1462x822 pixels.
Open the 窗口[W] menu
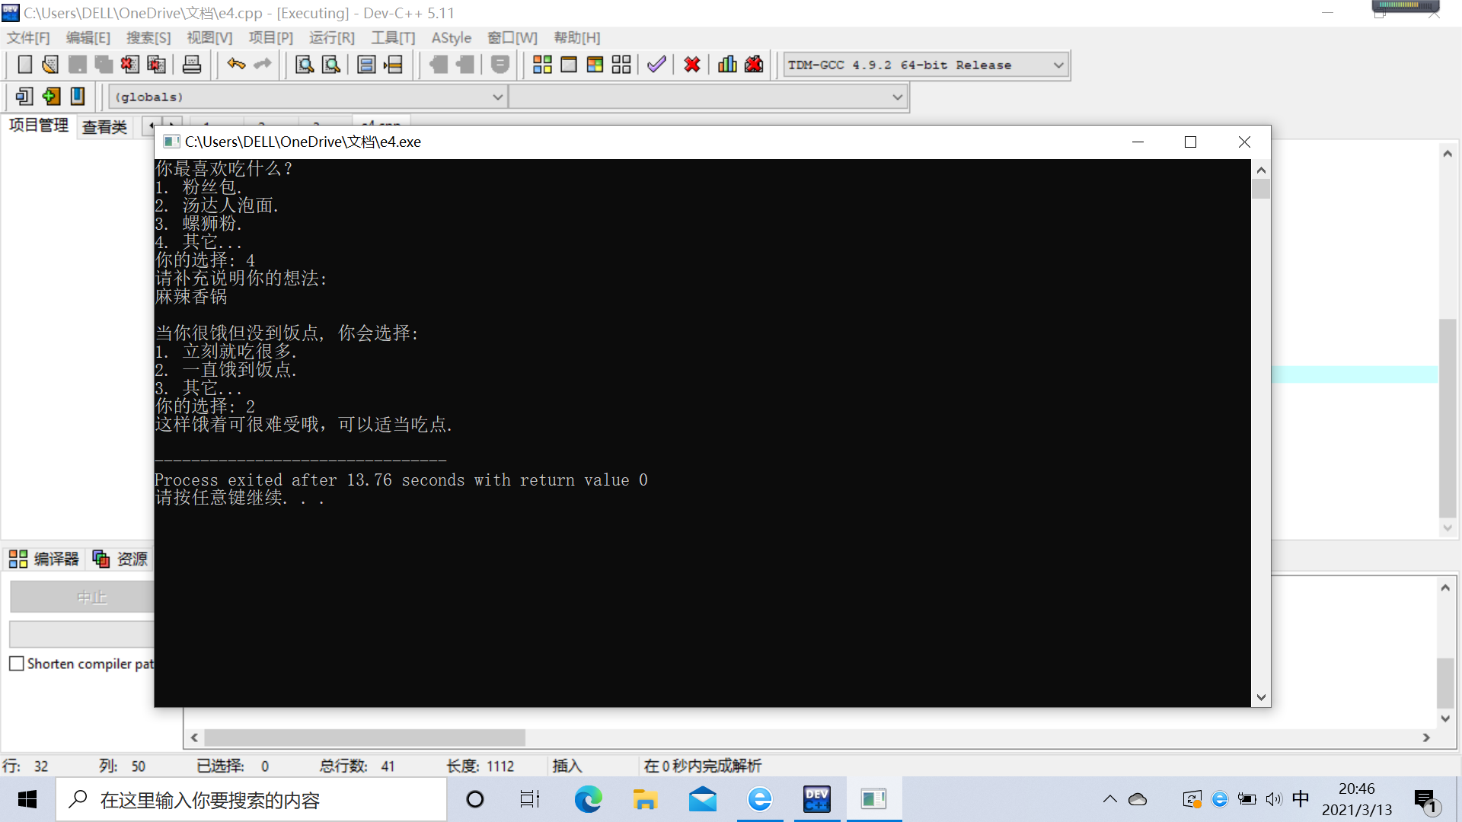pyautogui.click(x=512, y=38)
